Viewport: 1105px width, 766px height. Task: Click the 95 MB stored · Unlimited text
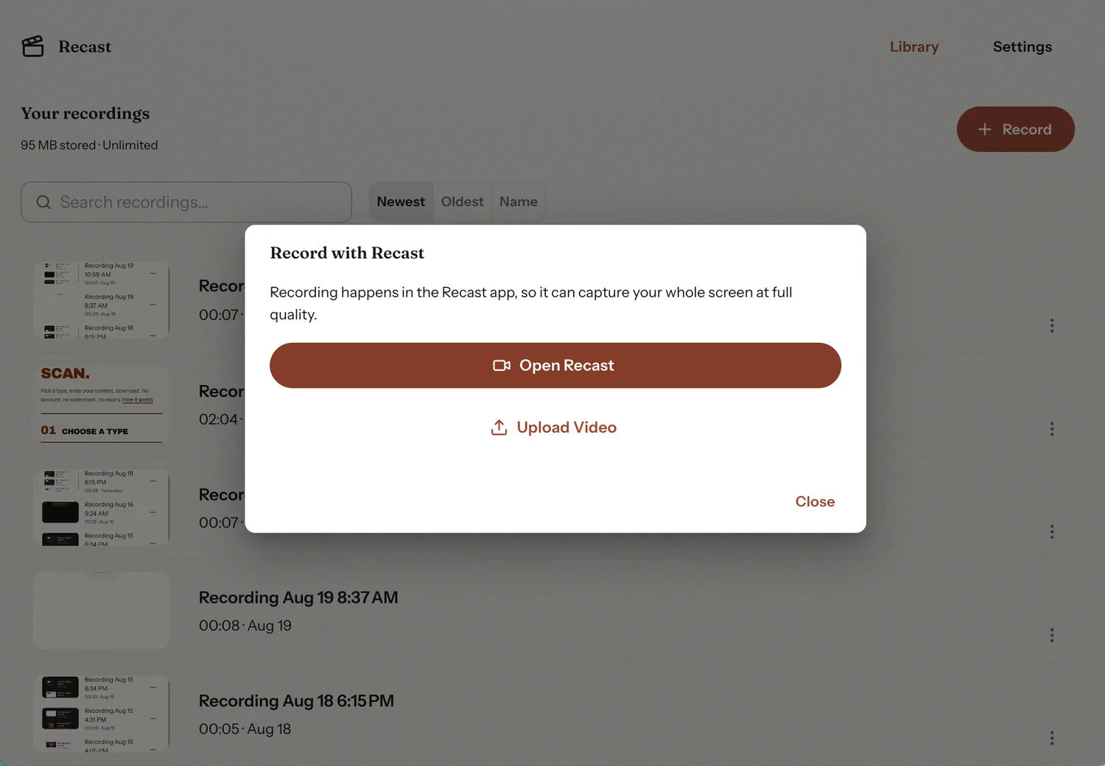pyautogui.click(x=89, y=145)
